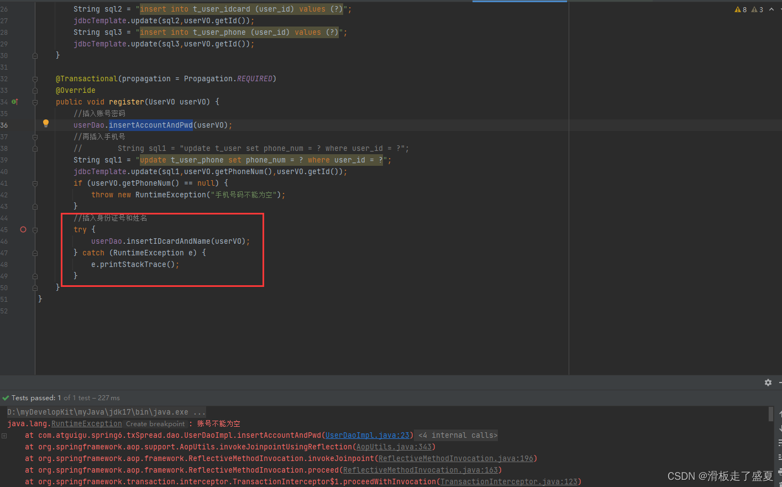Collapse the register method using its fold marker

35,102
